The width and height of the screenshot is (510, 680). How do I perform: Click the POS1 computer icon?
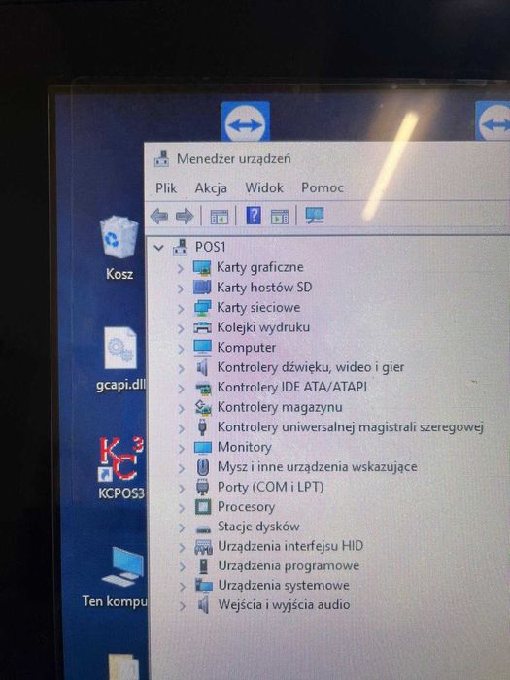181,247
